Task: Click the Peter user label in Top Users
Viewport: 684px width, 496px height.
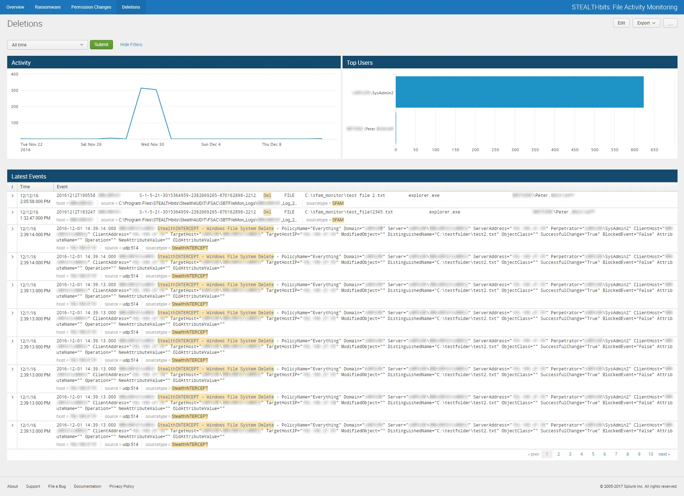Action: pyautogui.click(x=370, y=129)
